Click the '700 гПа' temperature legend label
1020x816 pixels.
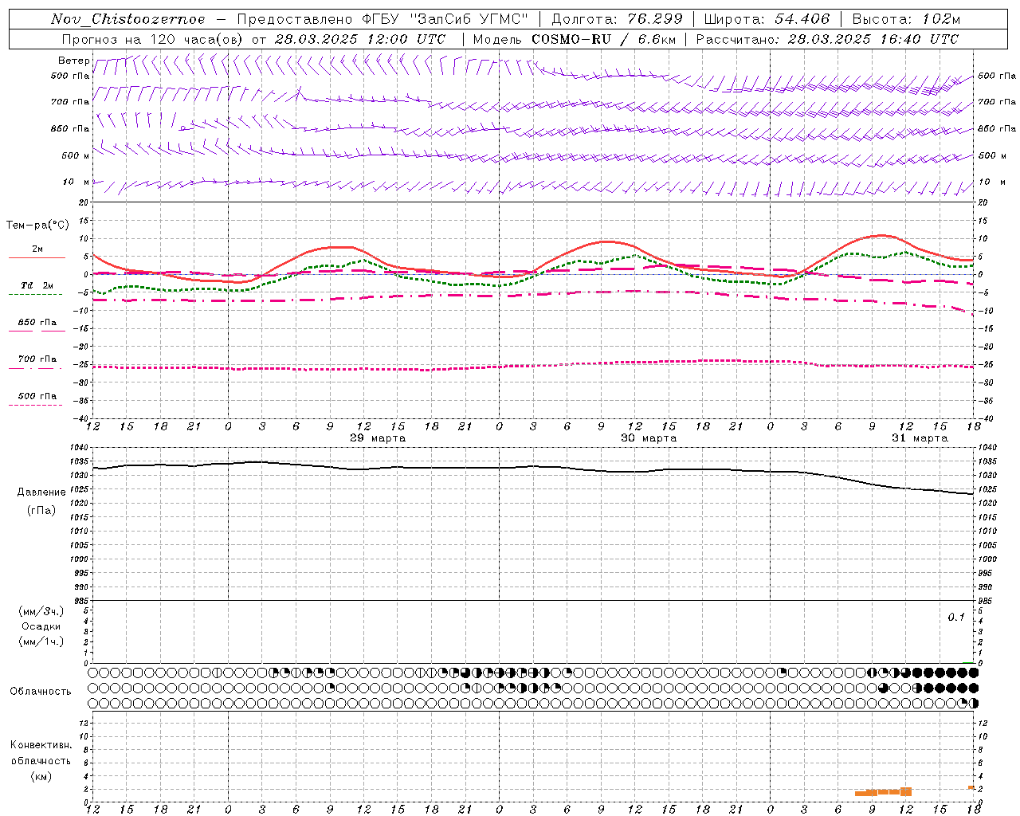pyautogui.click(x=37, y=359)
